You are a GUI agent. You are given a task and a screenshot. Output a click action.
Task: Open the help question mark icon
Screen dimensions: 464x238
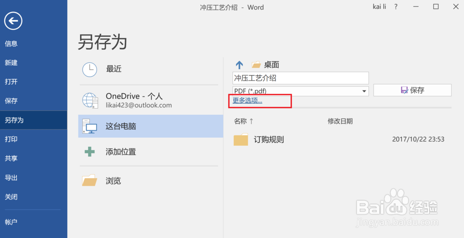(396, 7)
